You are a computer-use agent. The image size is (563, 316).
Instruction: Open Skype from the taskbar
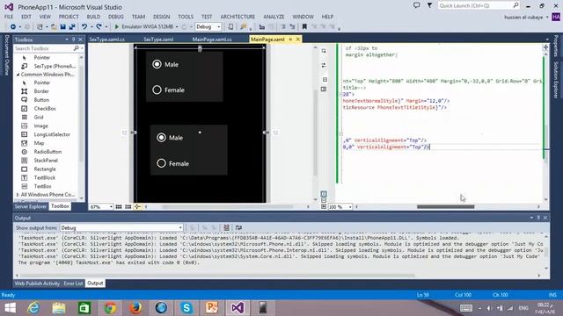tap(186, 308)
